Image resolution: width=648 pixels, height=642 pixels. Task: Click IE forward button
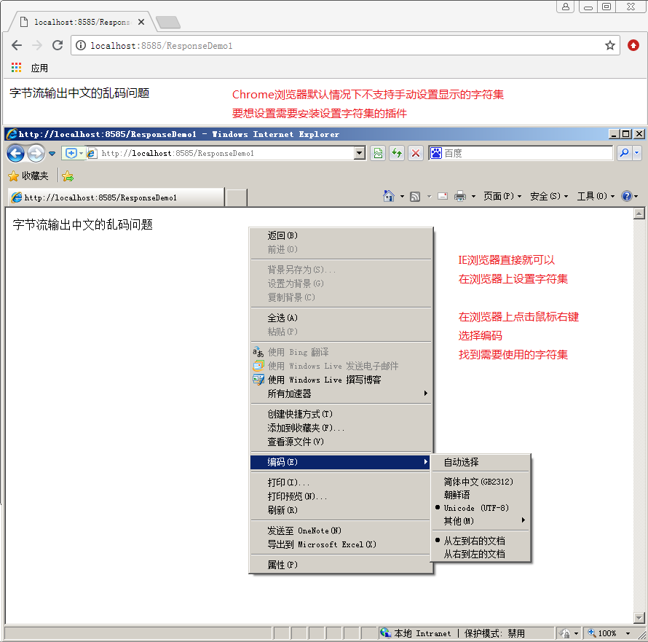pyautogui.click(x=36, y=154)
